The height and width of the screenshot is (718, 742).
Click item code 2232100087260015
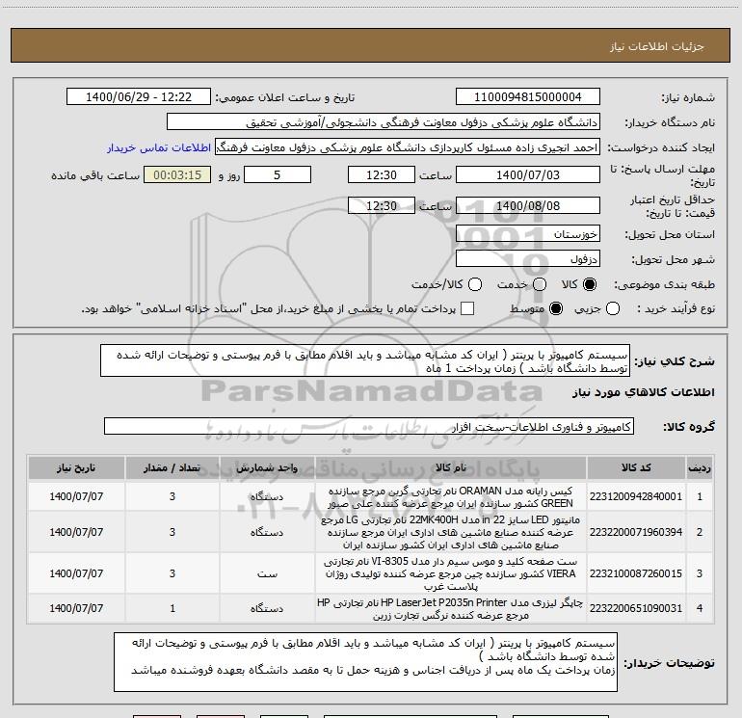pos(636,573)
